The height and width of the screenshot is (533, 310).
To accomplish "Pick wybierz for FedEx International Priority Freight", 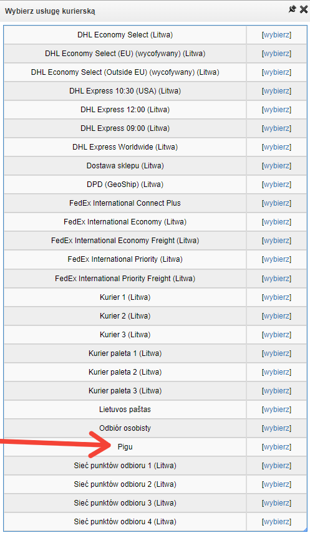I will 277,279.
